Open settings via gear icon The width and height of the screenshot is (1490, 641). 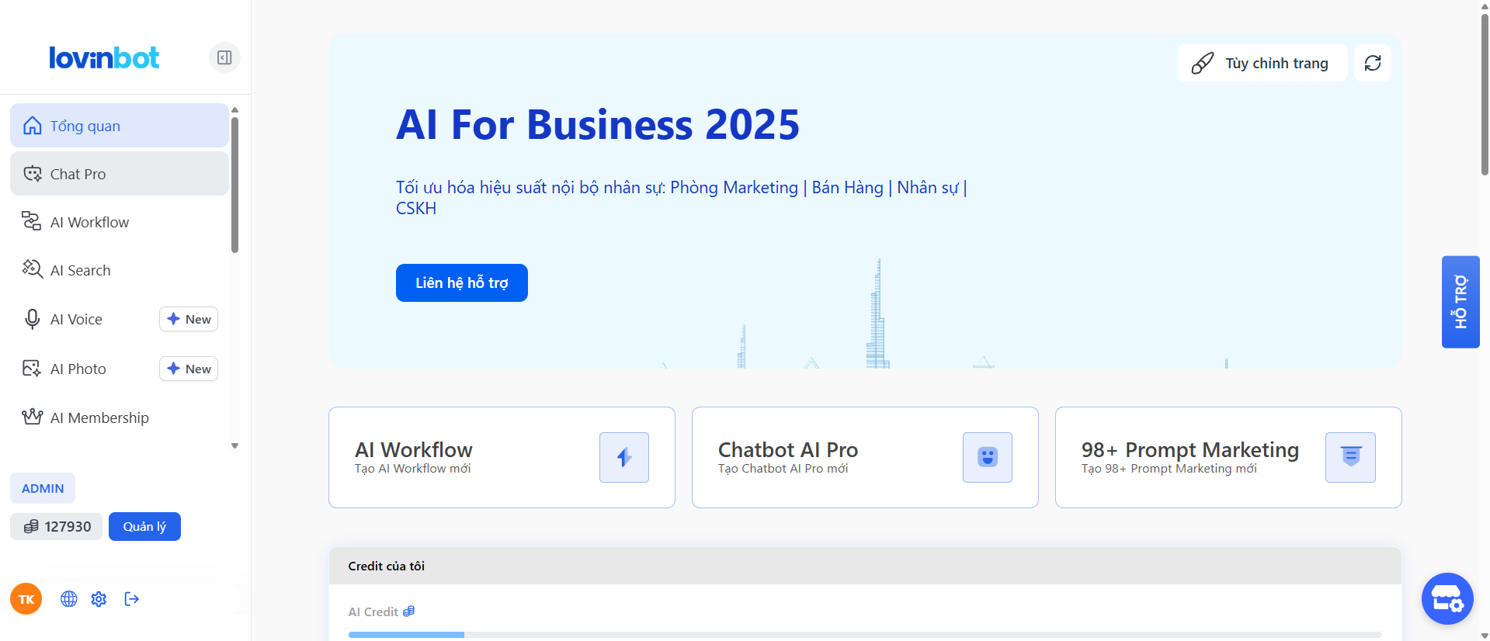(99, 599)
